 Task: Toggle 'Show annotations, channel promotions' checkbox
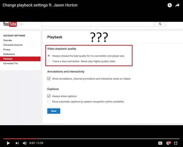[49, 78]
